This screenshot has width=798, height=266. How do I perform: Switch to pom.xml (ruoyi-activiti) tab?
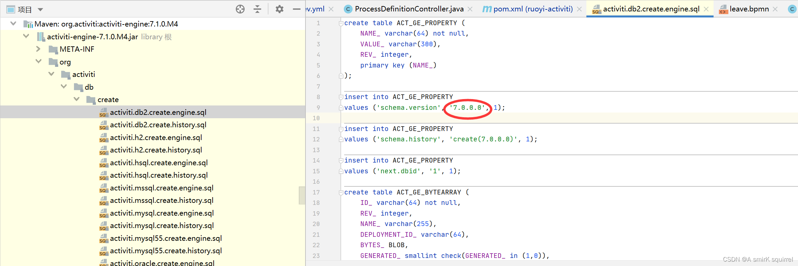[x=533, y=9]
